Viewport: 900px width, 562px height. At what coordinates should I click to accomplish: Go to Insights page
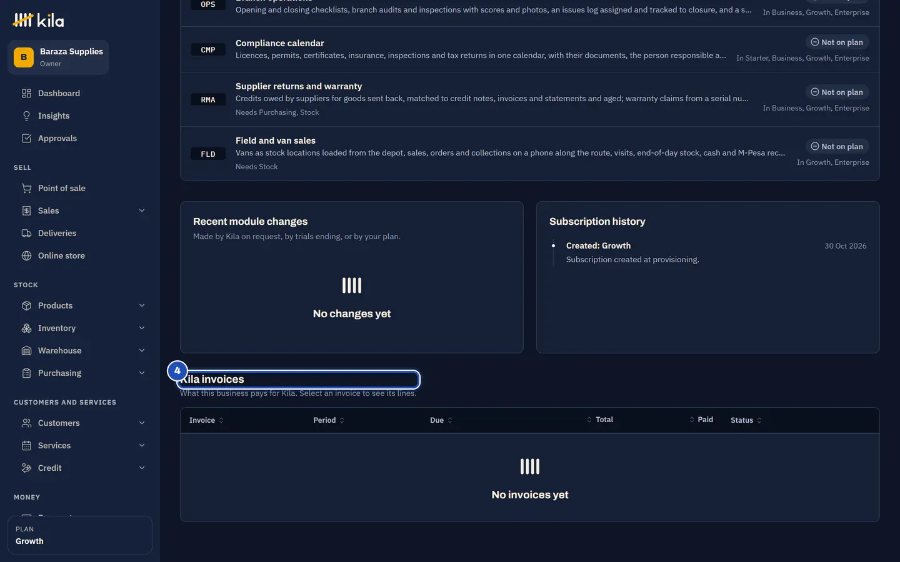tap(80, 116)
